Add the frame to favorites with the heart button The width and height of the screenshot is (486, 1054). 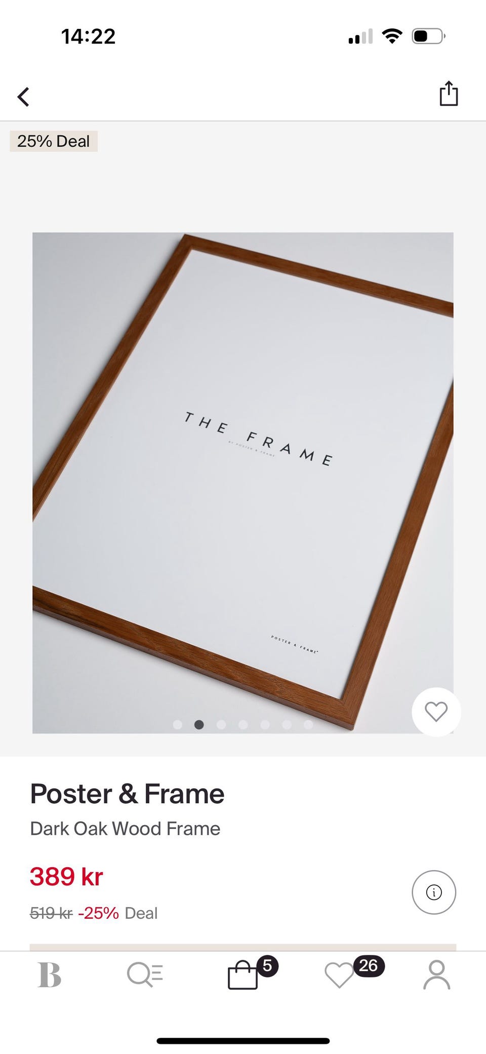pyautogui.click(x=436, y=712)
